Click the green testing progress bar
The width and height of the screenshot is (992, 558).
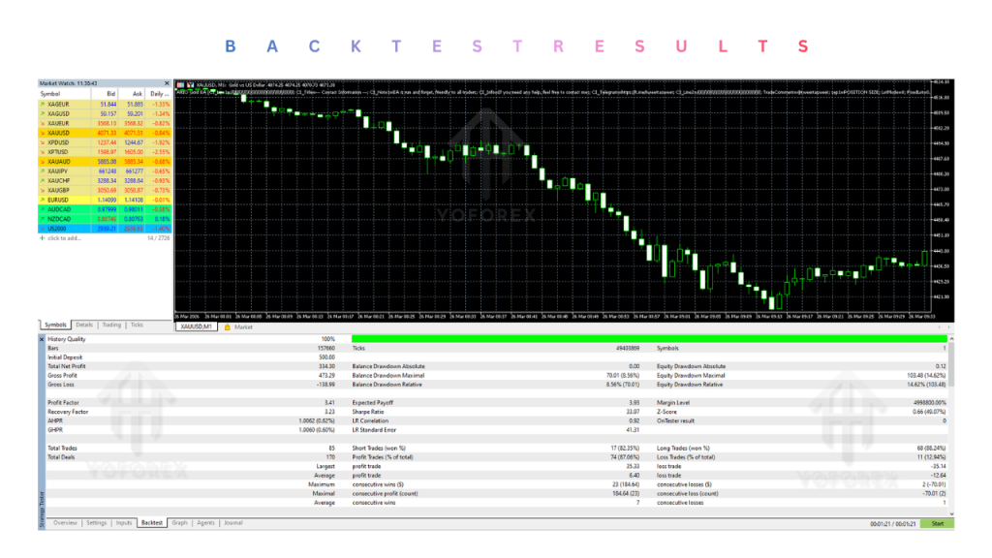(649, 339)
